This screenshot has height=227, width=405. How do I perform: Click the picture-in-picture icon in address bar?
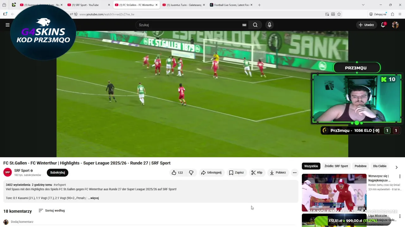click(327, 14)
